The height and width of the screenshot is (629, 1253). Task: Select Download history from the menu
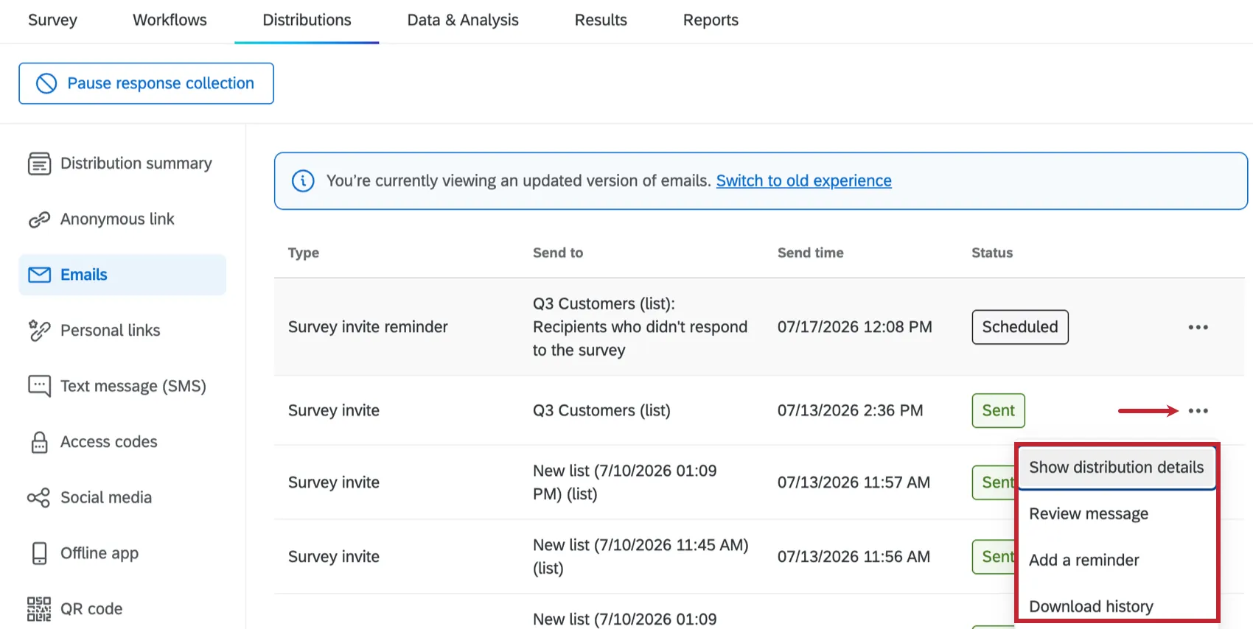(x=1091, y=606)
